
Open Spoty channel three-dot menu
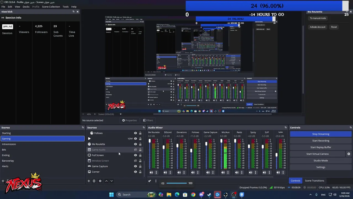256,172
